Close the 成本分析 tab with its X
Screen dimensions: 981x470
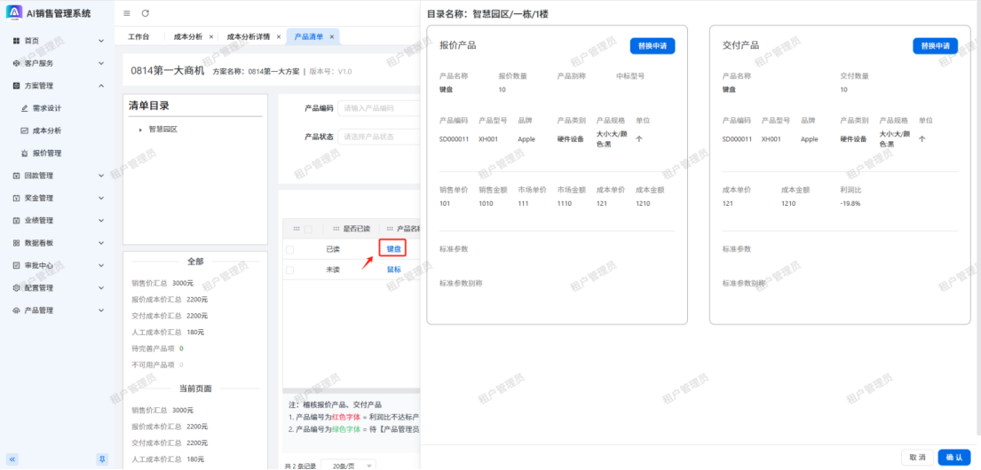210,37
